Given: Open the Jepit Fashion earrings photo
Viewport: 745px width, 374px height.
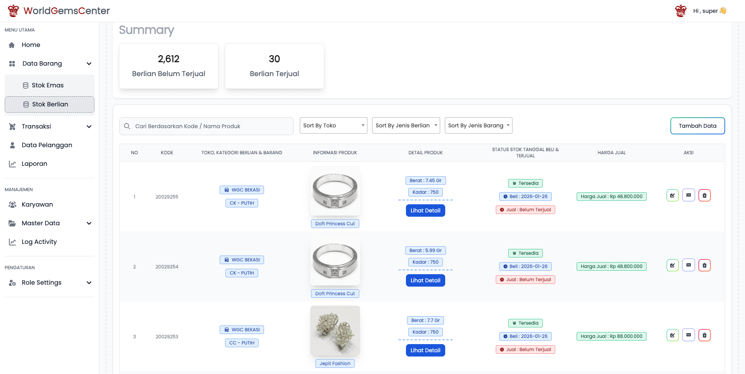Looking at the screenshot, I should coord(335,331).
